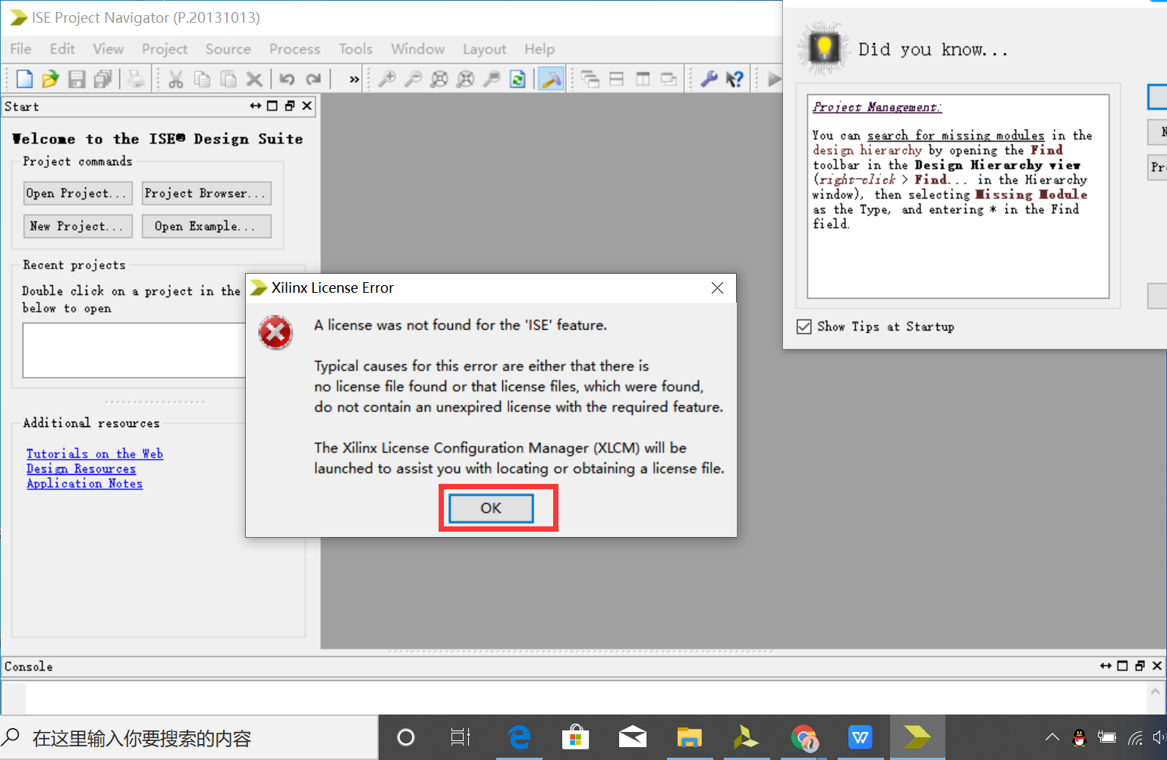Click the Open Project... button
The height and width of the screenshot is (760, 1167).
click(x=78, y=193)
